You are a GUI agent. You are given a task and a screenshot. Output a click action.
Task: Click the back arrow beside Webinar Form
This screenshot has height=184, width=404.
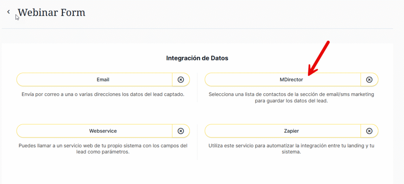point(9,12)
